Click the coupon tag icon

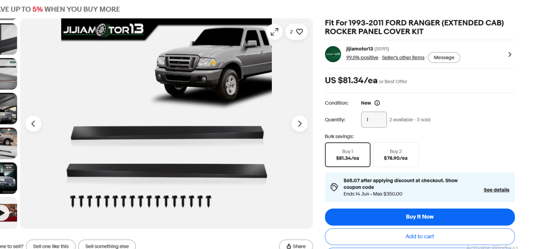tap(334, 187)
